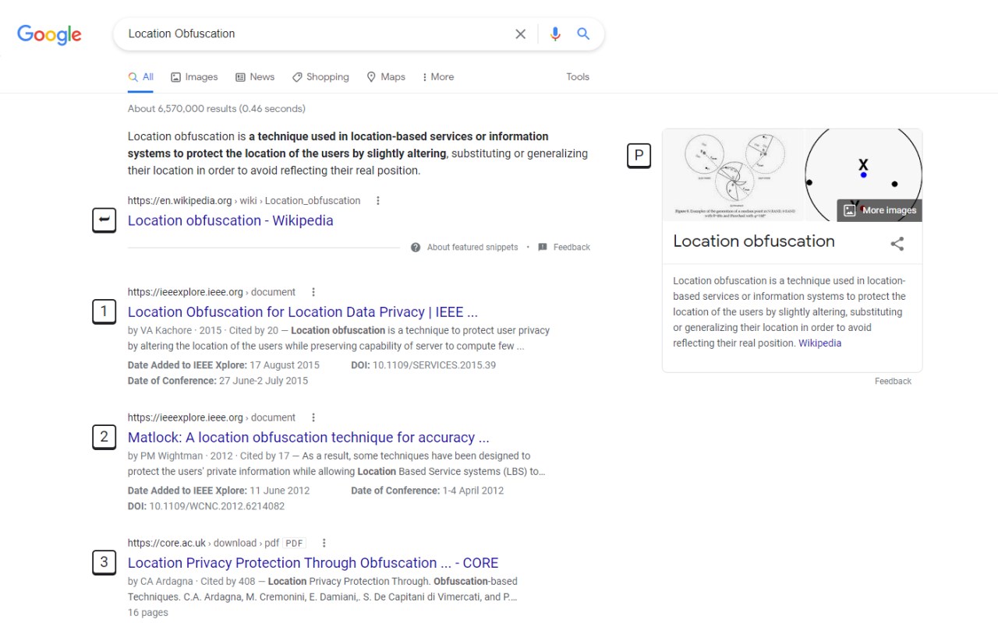Click the More images button
The image size is (998, 623).
(x=879, y=210)
